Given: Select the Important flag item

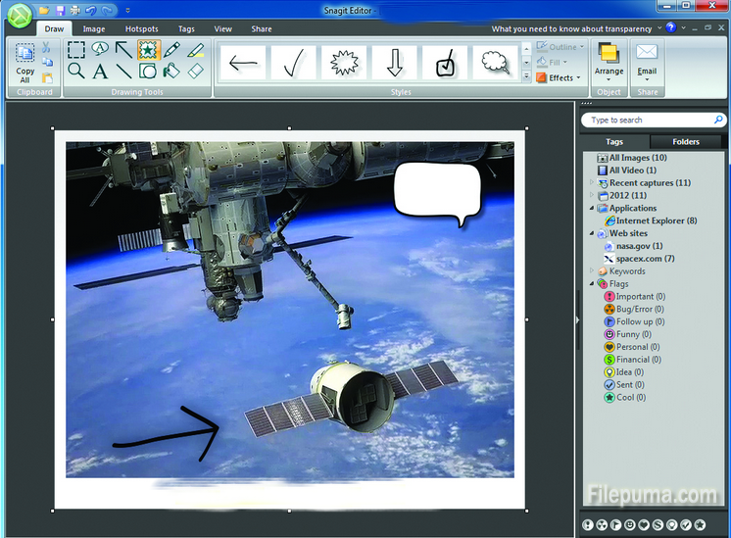Looking at the screenshot, I should [x=634, y=297].
